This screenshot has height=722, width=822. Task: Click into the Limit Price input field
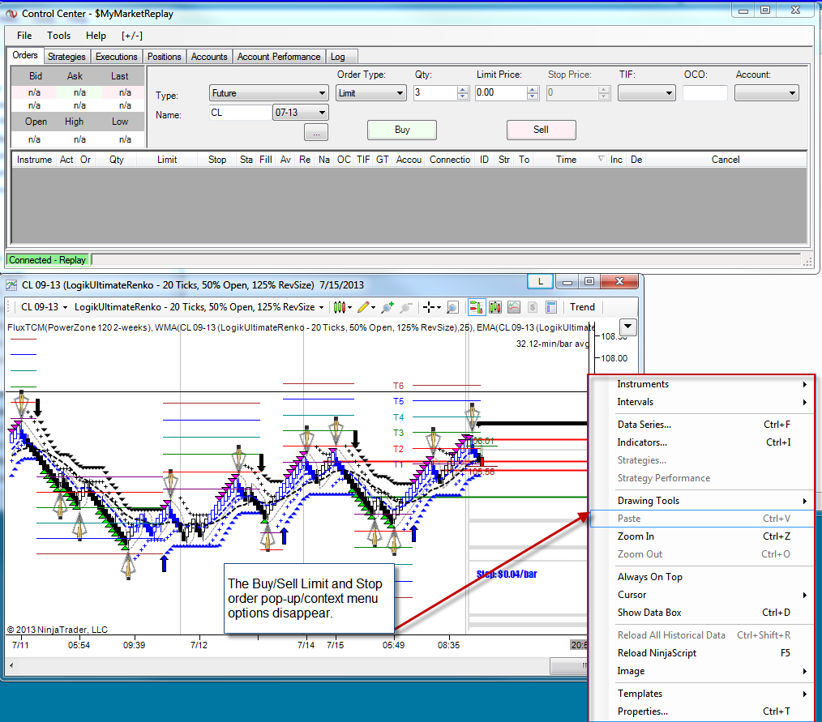point(494,93)
